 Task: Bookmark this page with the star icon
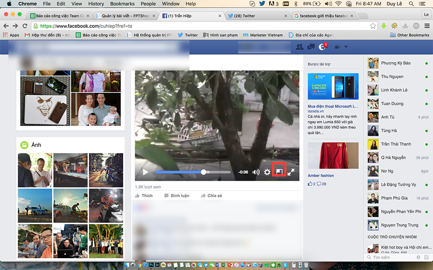373,26
